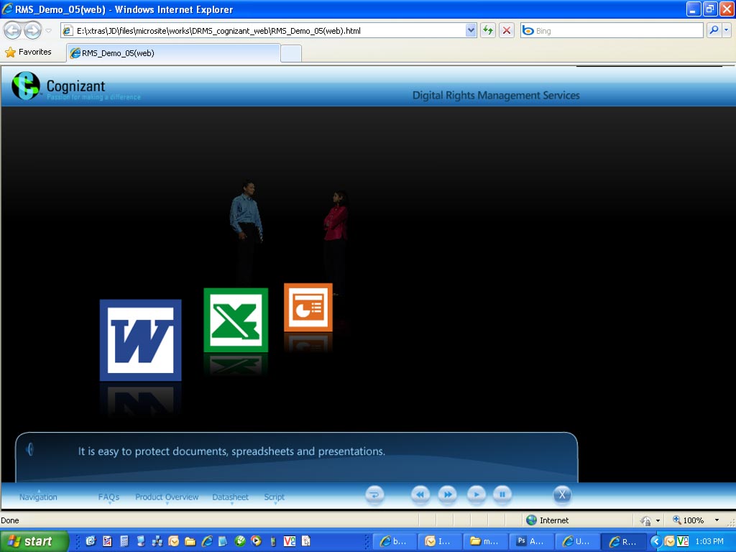Switch to the folder 'm...' taskbar window

485,541
